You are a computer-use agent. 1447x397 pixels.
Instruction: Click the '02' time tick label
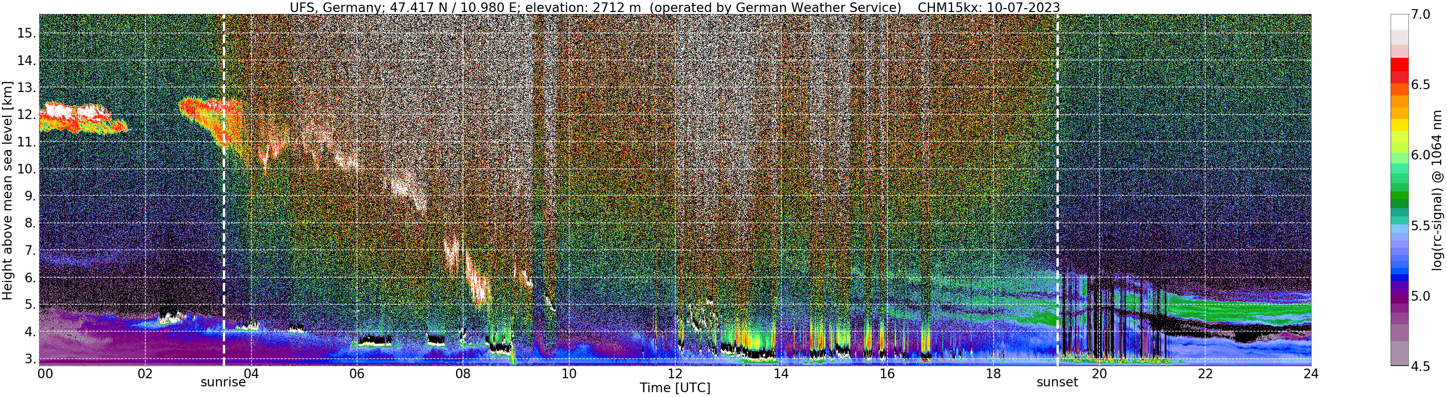pyautogui.click(x=145, y=373)
